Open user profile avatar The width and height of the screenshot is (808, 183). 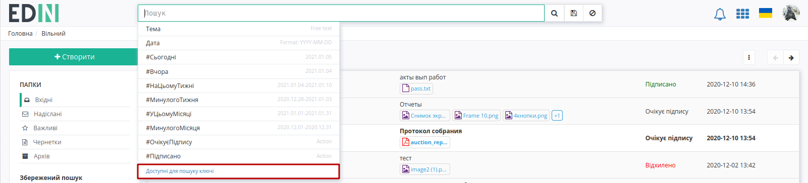click(791, 13)
